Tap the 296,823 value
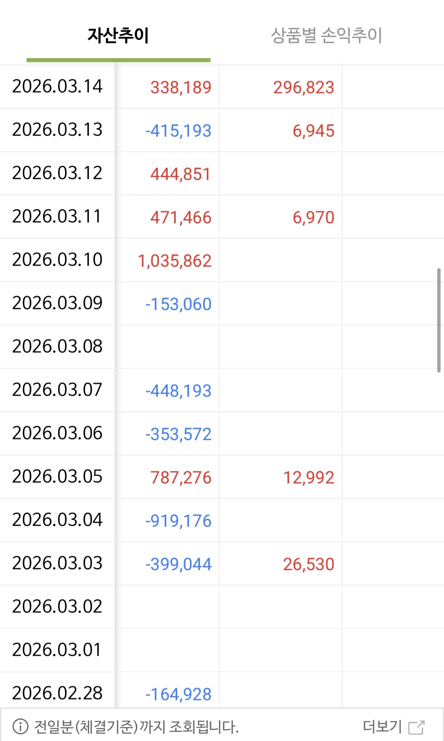444x741 pixels. click(304, 87)
